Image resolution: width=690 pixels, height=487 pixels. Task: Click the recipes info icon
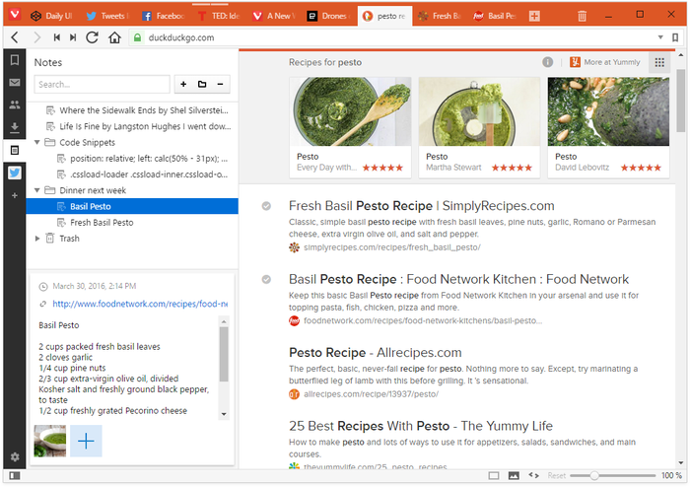tap(547, 62)
